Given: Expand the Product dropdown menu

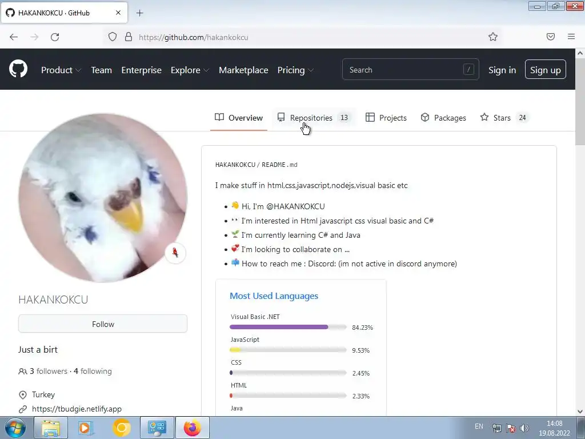Looking at the screenshot, I should (61, 70).
